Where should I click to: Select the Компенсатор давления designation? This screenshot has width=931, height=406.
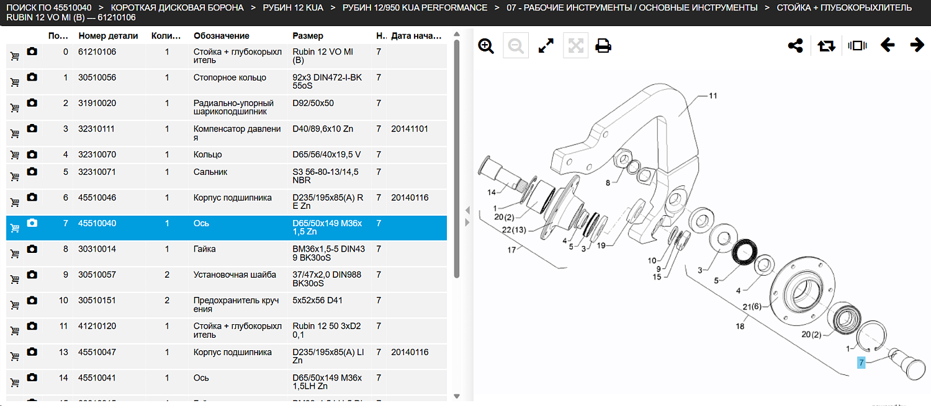(237, 133)
